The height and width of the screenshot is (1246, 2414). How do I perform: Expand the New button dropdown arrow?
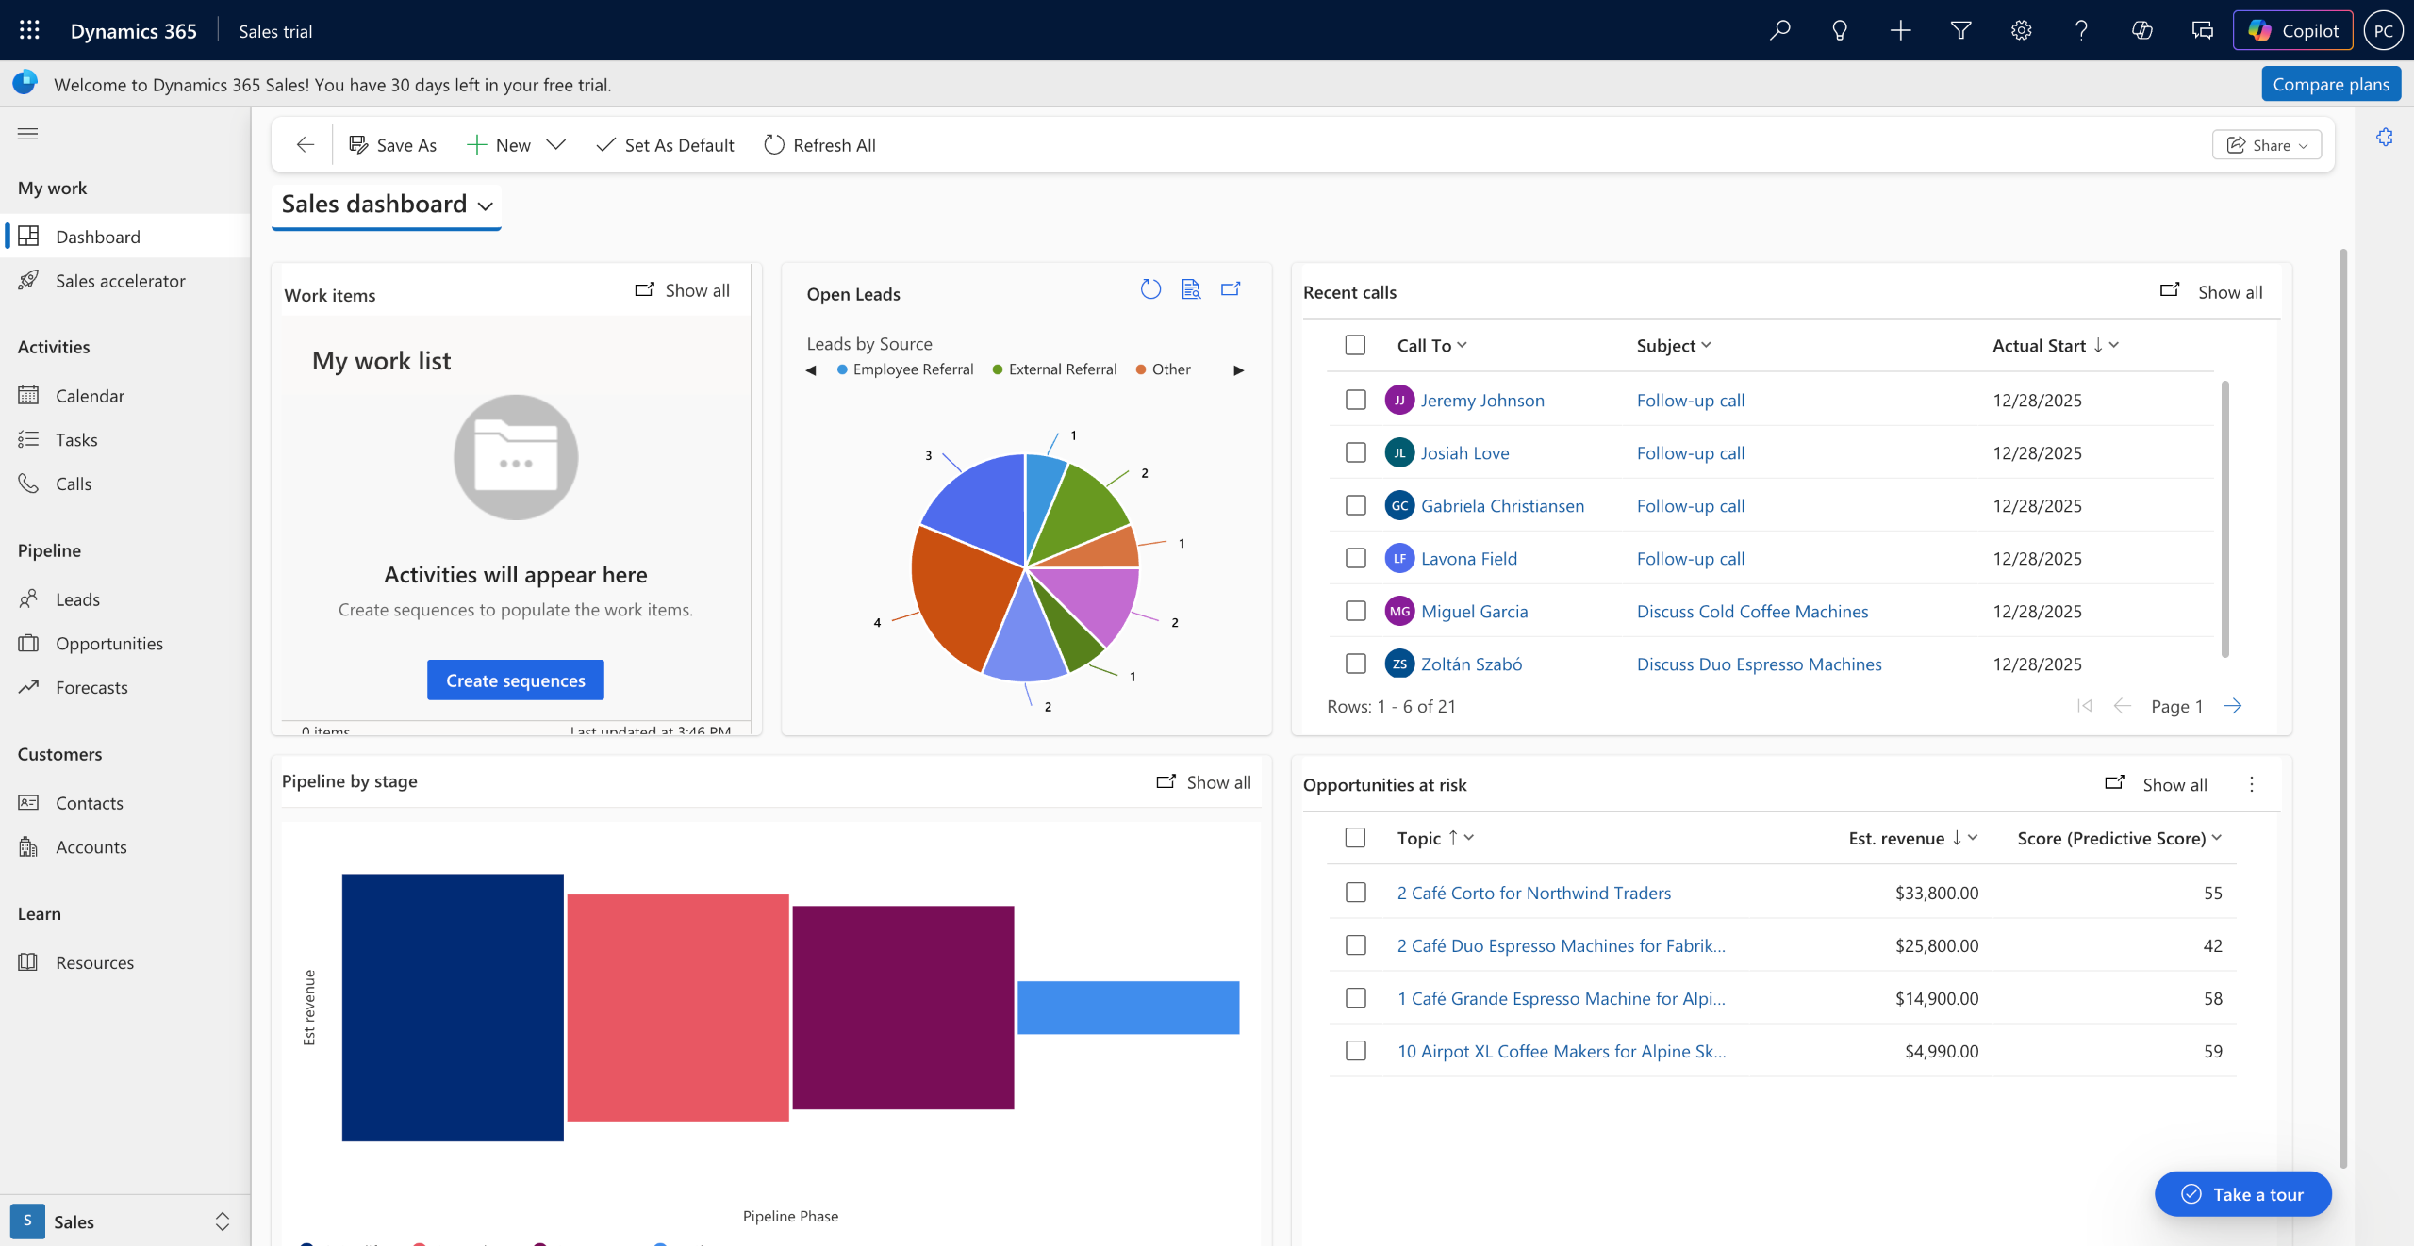click(x=556, y=144)
